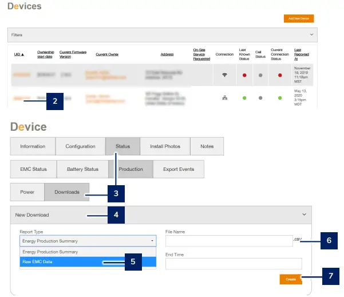The width and height of the screenshot is (344, 297).
Task: Collapse the New Download section chevron
Action: (304, 215)
